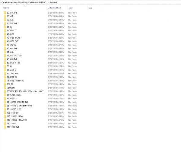Expand the breadcrumb chevron before Farmall

[48, 2]
